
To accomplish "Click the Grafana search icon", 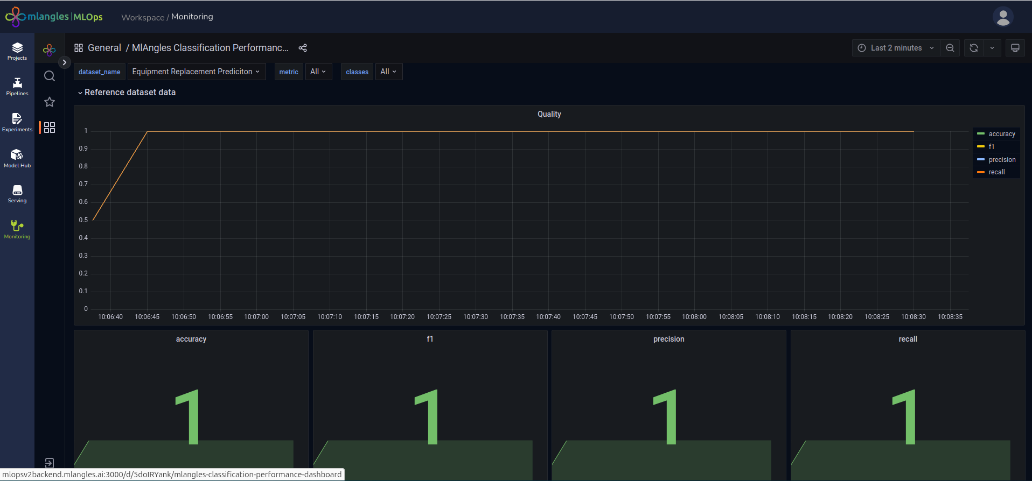I will pyautogui.click(x=50, y=76).
